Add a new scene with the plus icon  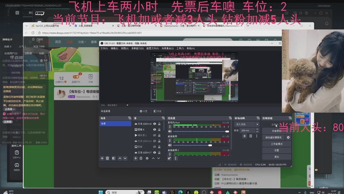[x=102, y=158]
